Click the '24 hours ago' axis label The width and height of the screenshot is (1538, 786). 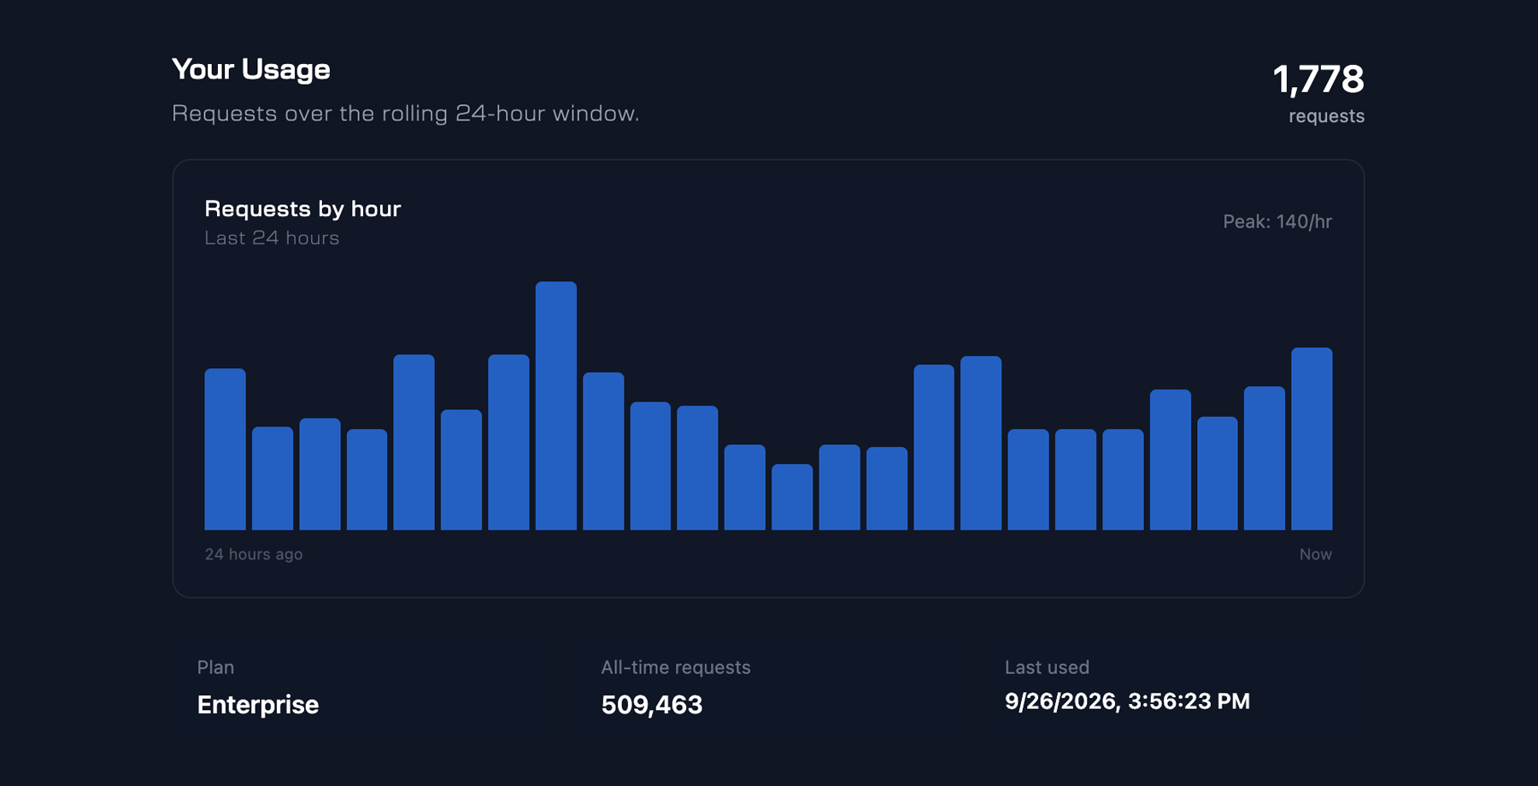(x=254, y=554)
